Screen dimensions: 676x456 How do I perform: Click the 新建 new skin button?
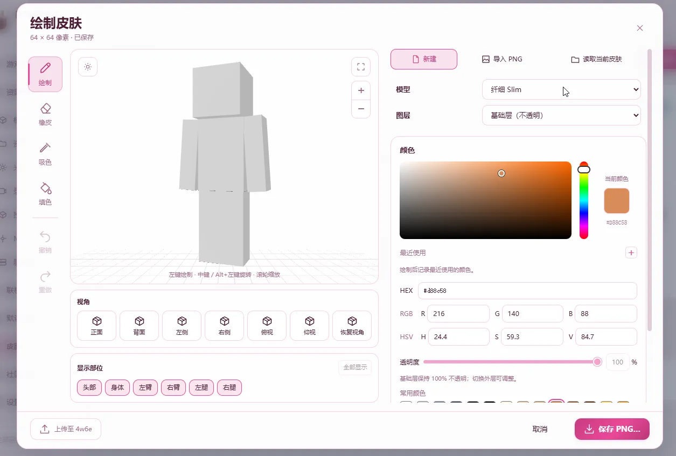click(424, 59)
